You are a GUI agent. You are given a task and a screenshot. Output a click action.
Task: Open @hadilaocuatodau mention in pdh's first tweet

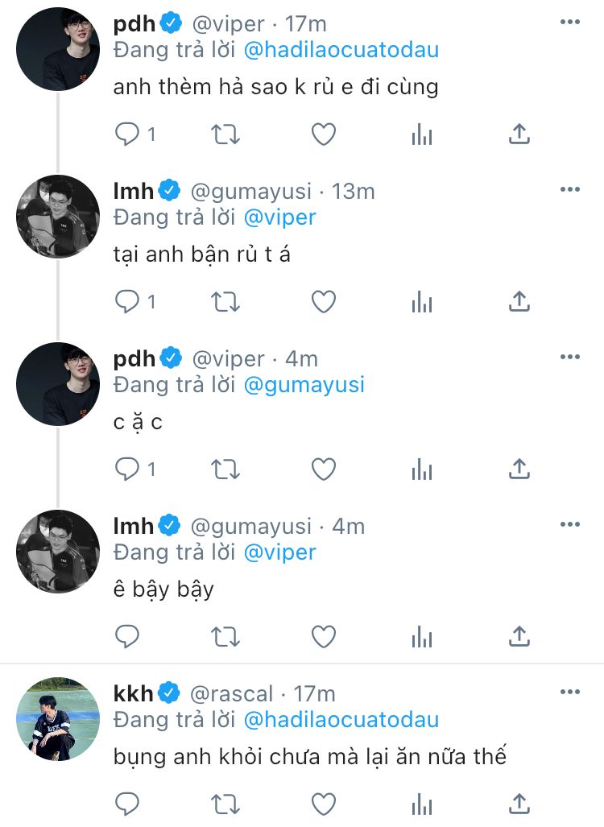coord(341,50)
